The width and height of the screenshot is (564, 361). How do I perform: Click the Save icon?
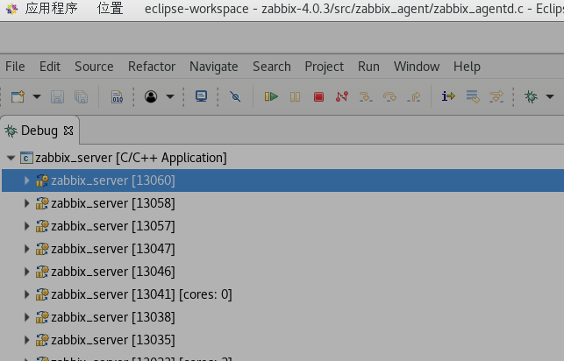click(57, 96)
